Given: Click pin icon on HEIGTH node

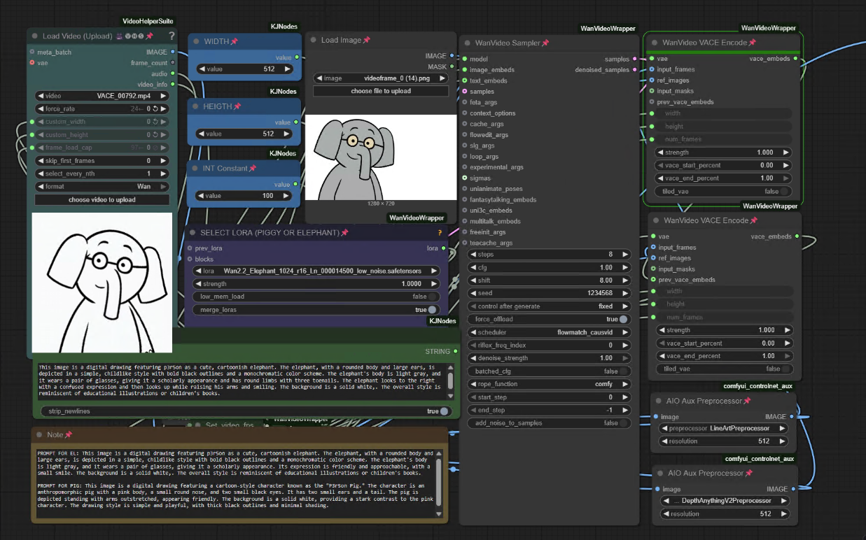Looking at the screenshot, I should [x=237, y=106].
